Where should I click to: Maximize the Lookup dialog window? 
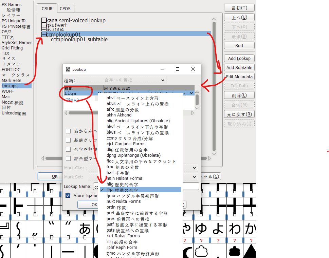tap(178, 69)
